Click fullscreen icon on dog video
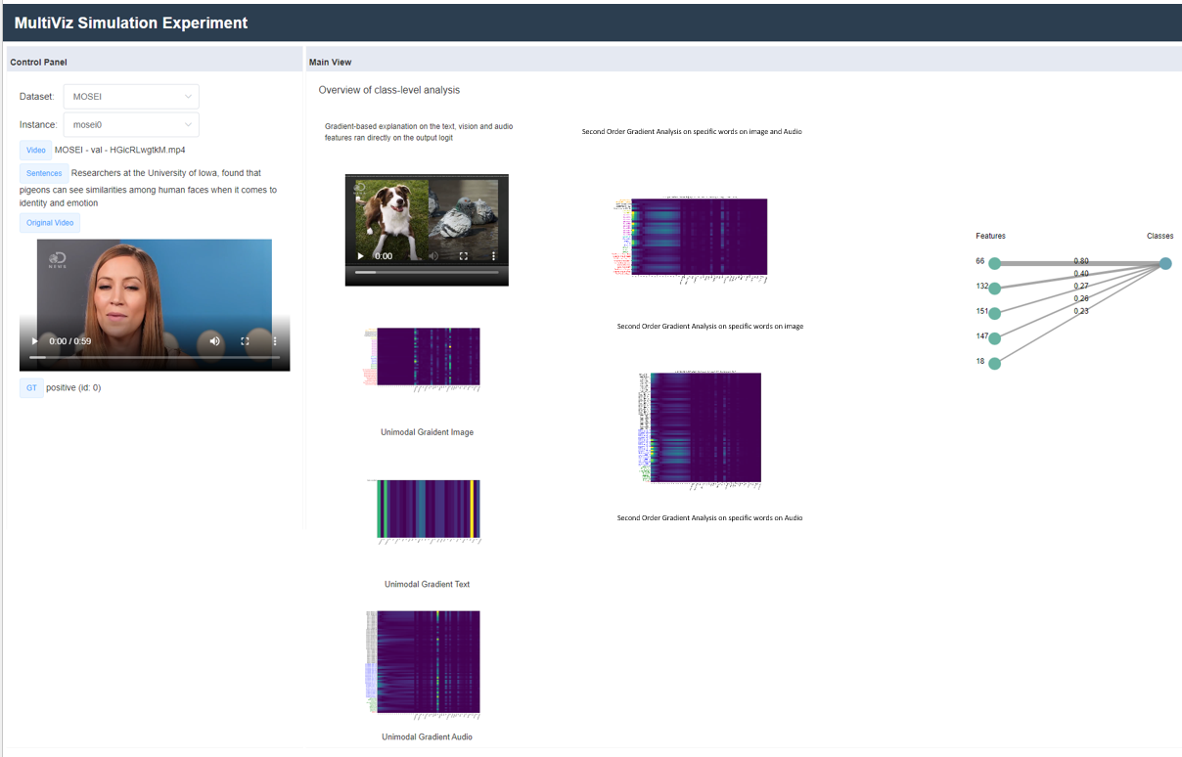Image resolution: width=1182 pixels, height=757 pixels. [464, 256]
